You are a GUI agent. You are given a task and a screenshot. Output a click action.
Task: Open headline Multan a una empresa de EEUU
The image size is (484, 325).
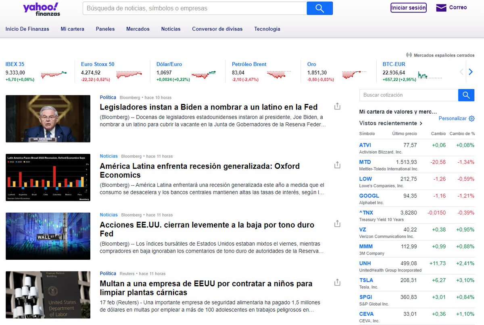point(206,288)
